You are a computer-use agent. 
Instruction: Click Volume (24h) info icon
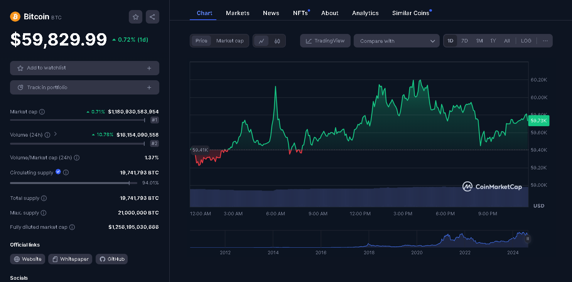coord(47,135)
